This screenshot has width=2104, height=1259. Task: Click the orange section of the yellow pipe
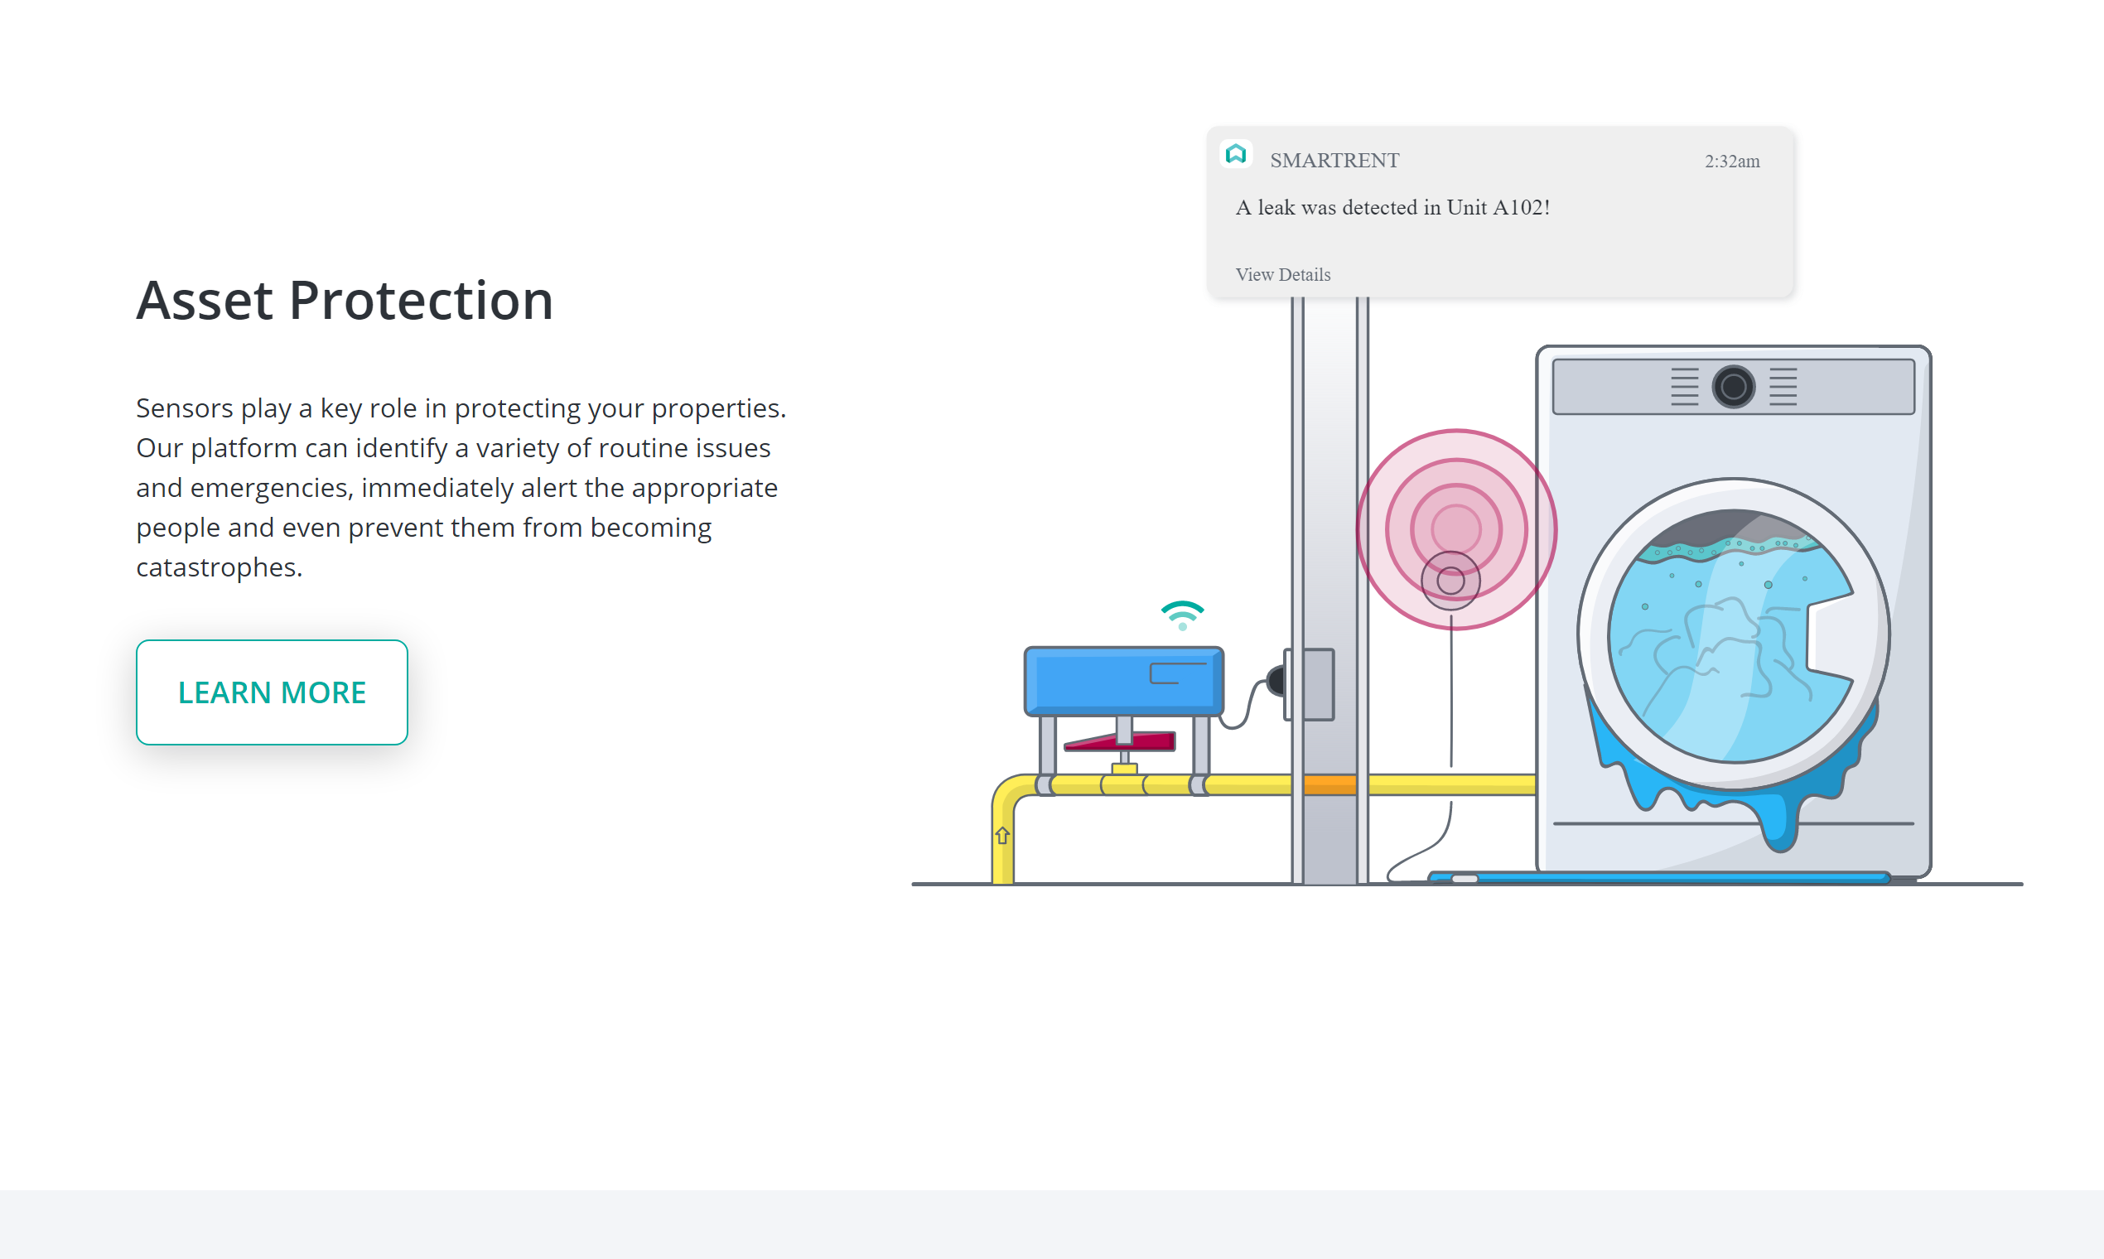1334,784
